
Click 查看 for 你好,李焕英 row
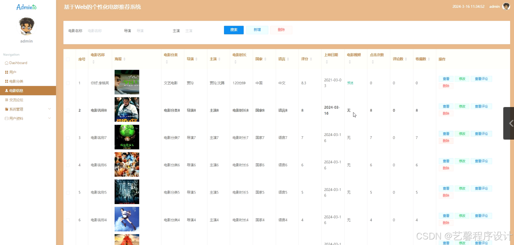click(446, 79)
